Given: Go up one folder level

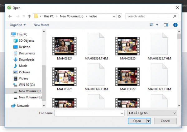Looking at the screenshot, I should [29, 16].
